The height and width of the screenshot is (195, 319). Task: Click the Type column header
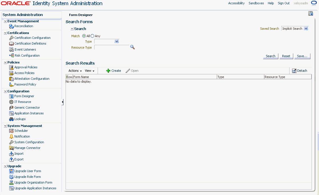241,77
